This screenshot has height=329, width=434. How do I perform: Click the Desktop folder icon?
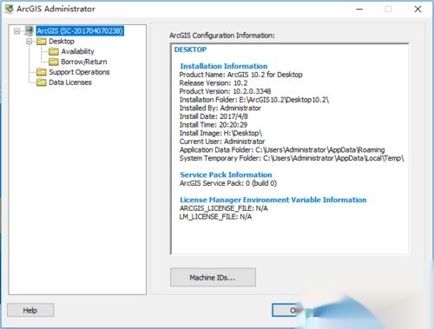click(x=42, y=41)
